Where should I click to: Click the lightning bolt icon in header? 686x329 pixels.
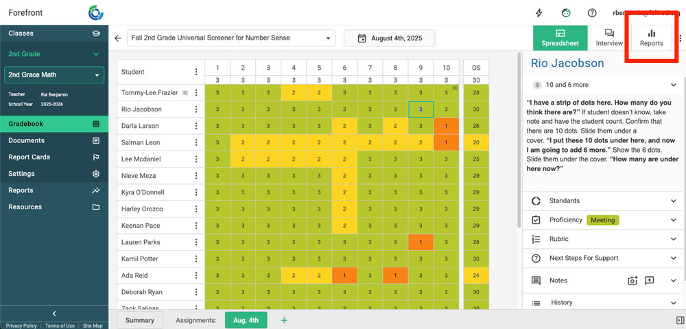point(539,13)
